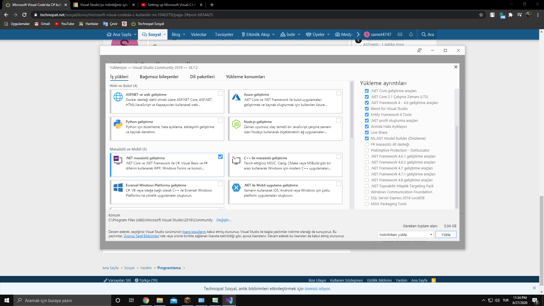Open Visual Studio from the Windows taskbar
The image size is (544, 306).
coord(229,300)
